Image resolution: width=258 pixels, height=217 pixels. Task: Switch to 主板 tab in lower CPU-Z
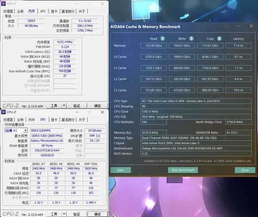pyautogui.click(x=20, y=120)
